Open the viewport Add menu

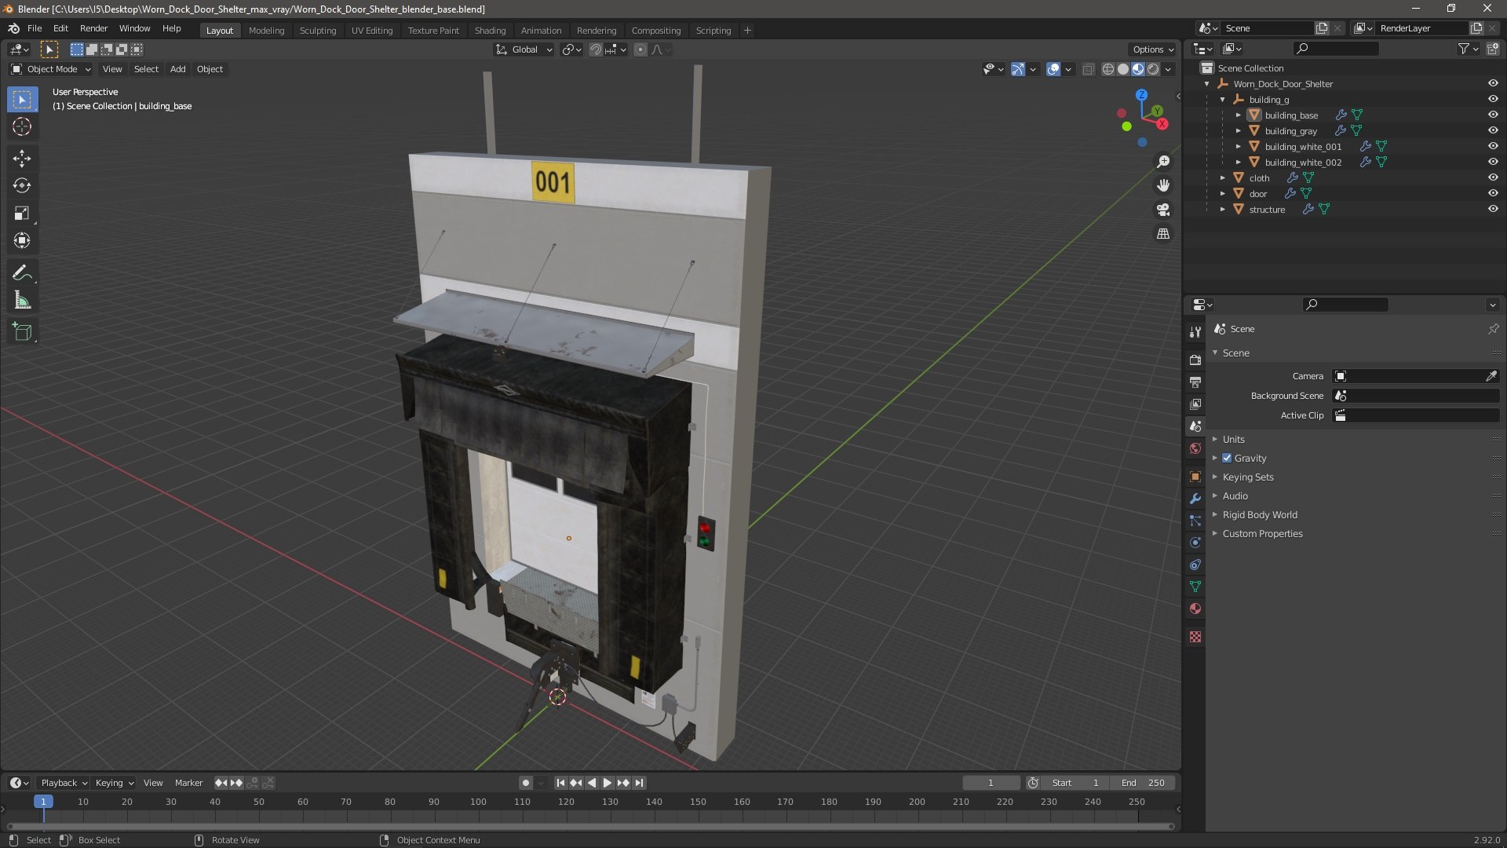[178, 69]
